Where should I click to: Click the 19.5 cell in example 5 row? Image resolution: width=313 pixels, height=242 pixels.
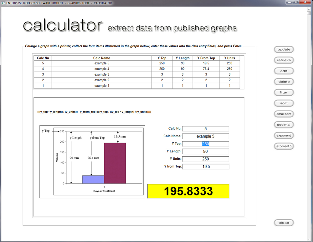click(206, 63)
